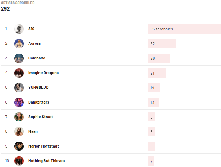221x167 pixels.
Task: Click the Imagine Dragons name
Action: pos(43,73)
